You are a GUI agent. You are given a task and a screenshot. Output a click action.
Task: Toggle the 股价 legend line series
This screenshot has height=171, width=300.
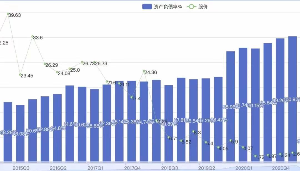pos(203,7)
